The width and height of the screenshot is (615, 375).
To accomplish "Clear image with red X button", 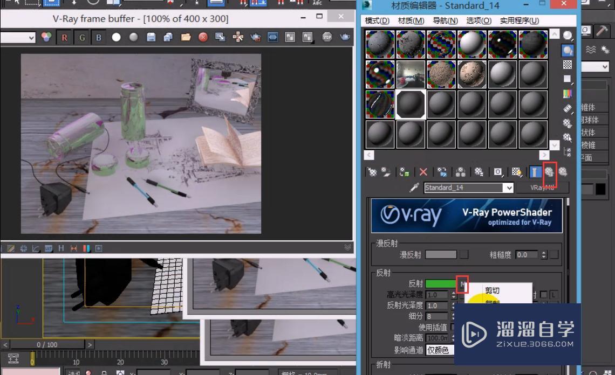I will pos(203,37).
